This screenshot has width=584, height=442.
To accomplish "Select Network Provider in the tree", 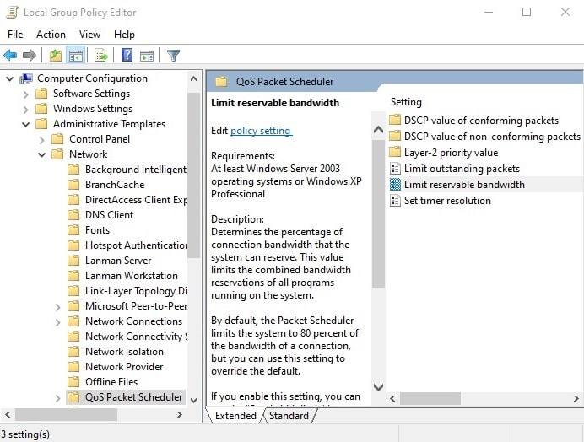I will 124,367.
